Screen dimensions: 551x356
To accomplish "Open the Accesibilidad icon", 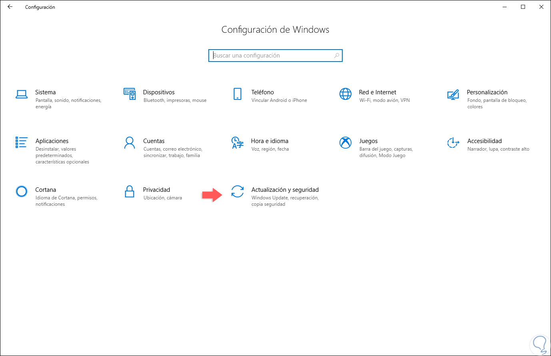I will coord(453,143).
